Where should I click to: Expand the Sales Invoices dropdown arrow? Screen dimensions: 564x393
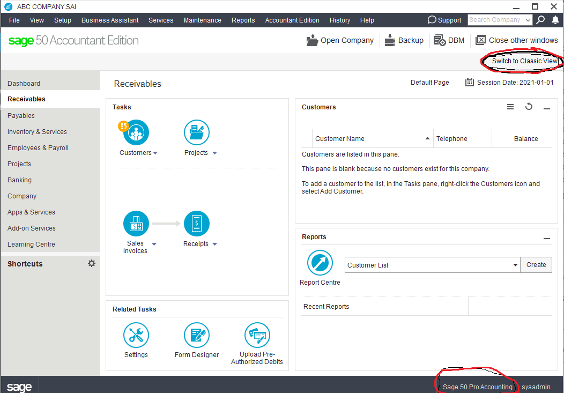[x=154, y=244]
